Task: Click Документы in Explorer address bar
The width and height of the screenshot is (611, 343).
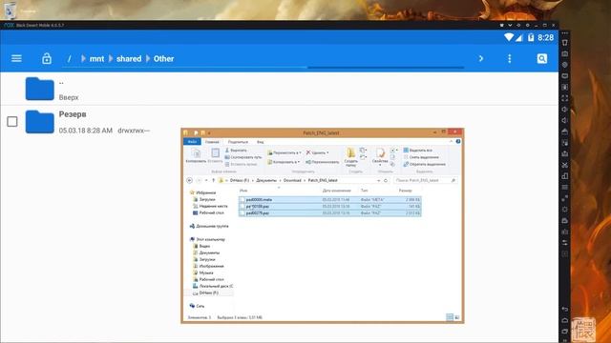Action: [266, 180]
